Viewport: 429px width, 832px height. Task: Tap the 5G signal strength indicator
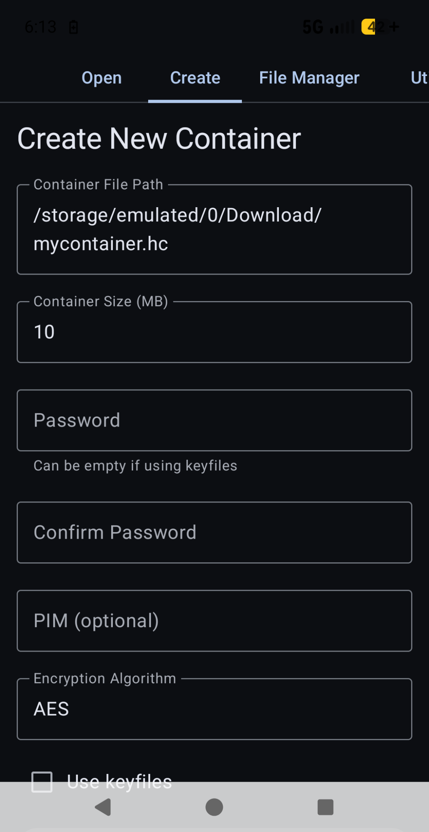pyautogui.click(x=328, y=27)
